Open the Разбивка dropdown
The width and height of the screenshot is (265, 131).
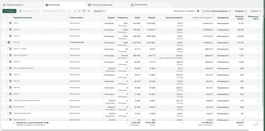click(241, 11)
